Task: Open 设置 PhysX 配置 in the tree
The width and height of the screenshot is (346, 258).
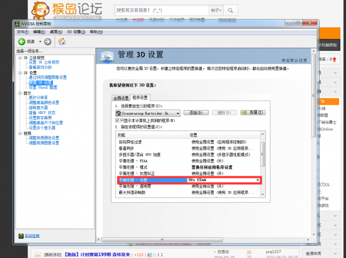Action: [x=43, y=88]
